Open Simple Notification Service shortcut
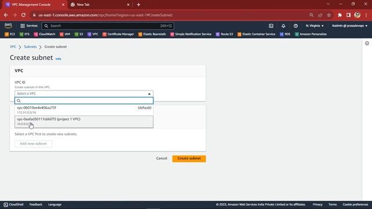This screenshot has width=372, height=209. (191, 34)
